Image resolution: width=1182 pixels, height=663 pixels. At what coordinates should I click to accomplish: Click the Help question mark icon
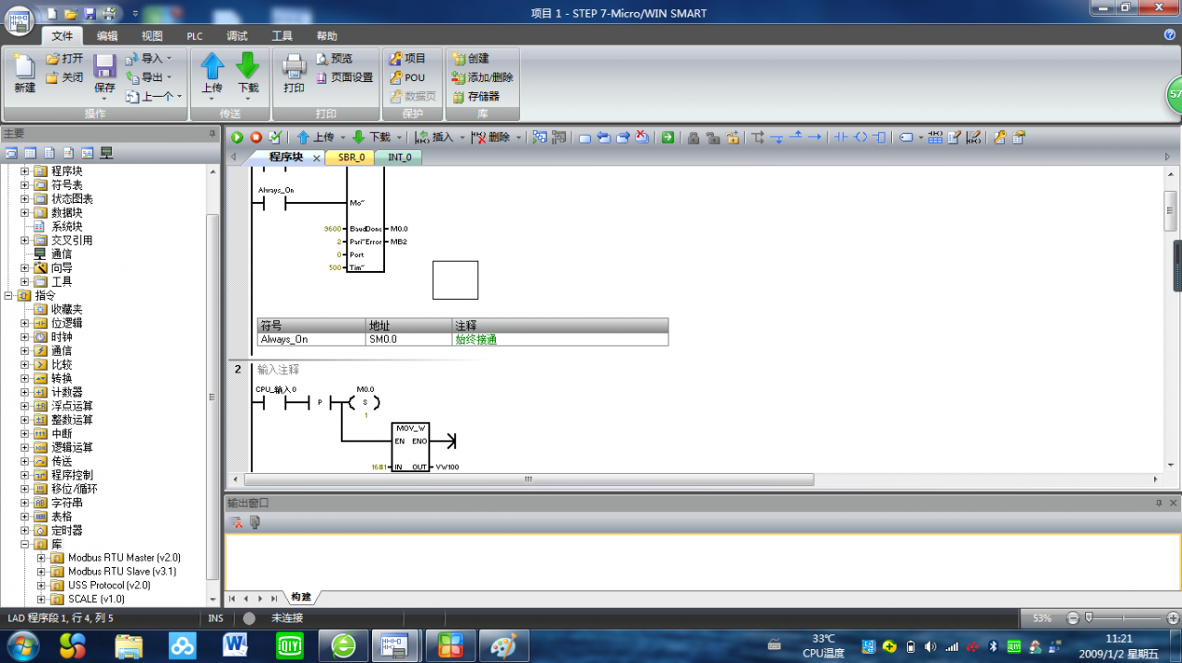pyautogui.click(x=1170, y=35)
